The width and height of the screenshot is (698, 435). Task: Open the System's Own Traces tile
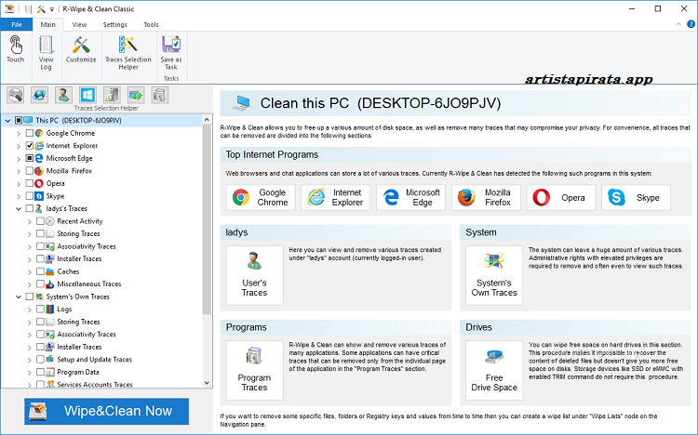[493, 275]
